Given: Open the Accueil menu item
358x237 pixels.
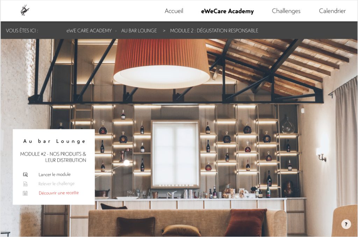Looking at the screenshot, I should [x=174, y=11].
